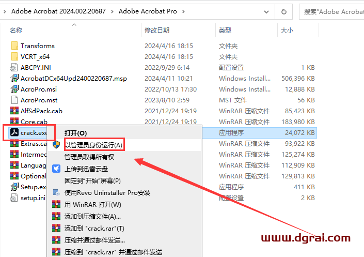Click the 24,072 KB size cell

point(300,132)
